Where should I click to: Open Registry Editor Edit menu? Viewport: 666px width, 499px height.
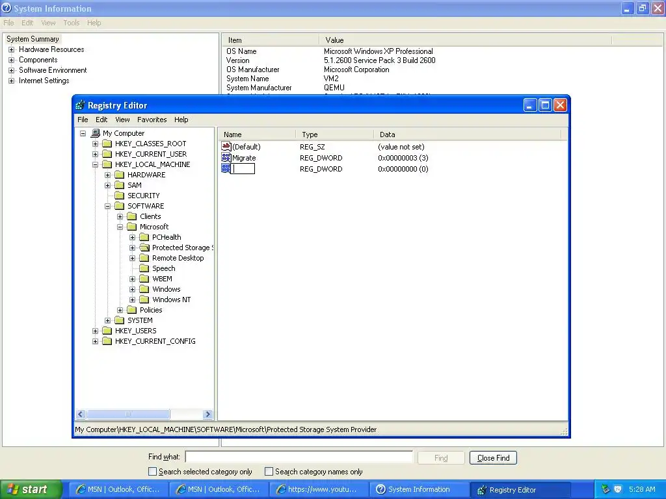[101, 120]
